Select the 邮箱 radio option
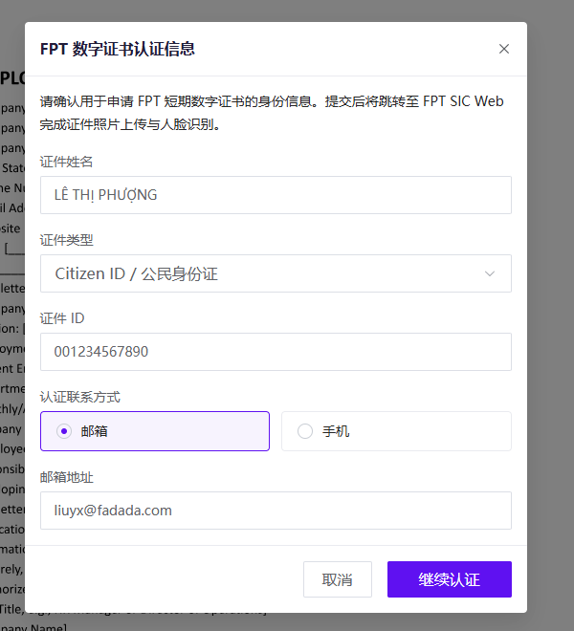Viewport: 574px width, 631px height. pos(155,431)
